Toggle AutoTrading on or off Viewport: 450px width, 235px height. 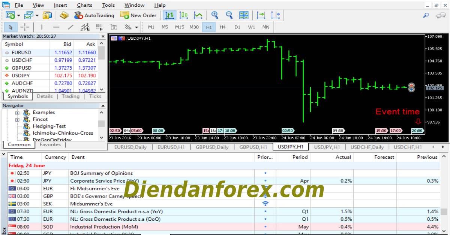pos(94,15)
